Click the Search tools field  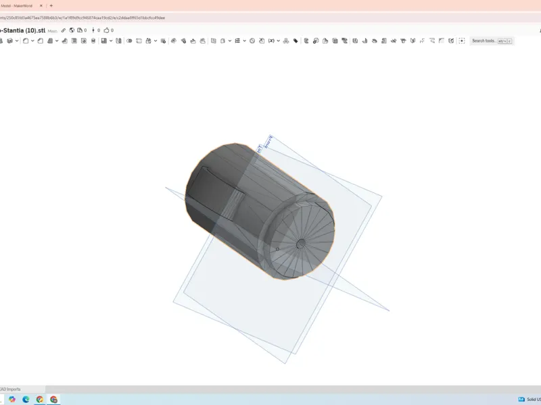492,40
